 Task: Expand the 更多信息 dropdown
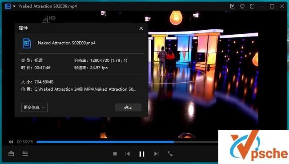[x=34, y=108]
